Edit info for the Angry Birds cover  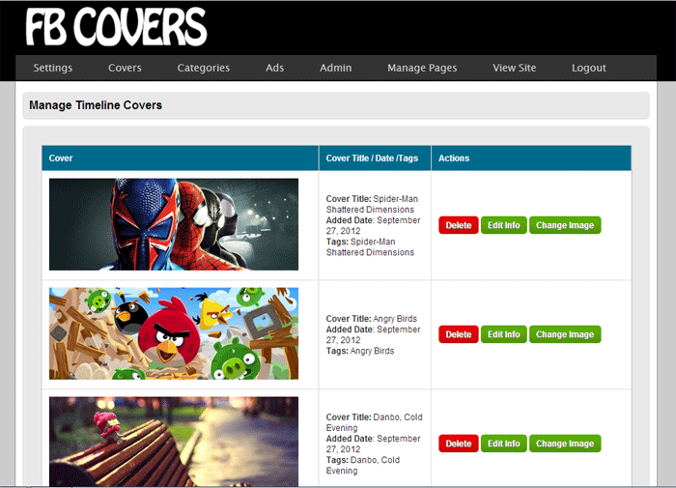[503, 334]
